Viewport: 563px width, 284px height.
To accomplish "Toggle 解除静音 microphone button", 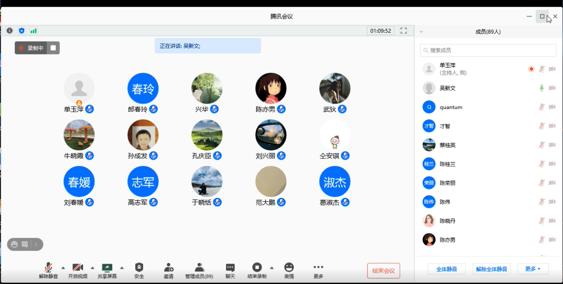I will pos(48,270).
